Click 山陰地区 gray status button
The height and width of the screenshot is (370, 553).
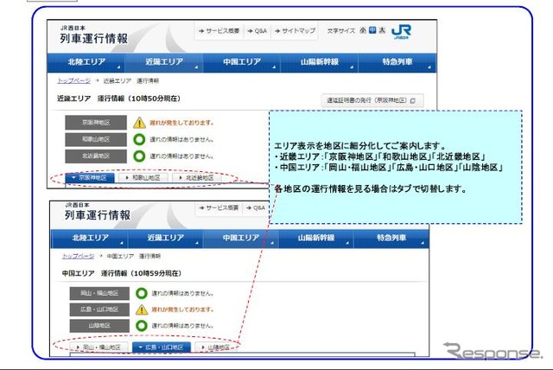tap(99, 326)
